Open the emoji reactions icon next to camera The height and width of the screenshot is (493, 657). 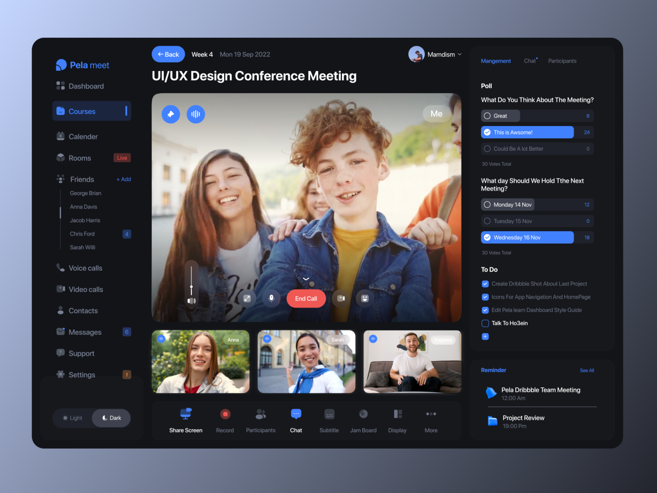point(364,299)
